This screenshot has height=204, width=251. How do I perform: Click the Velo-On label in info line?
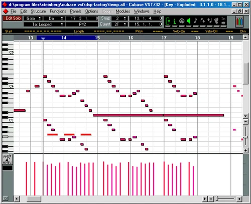179,31
